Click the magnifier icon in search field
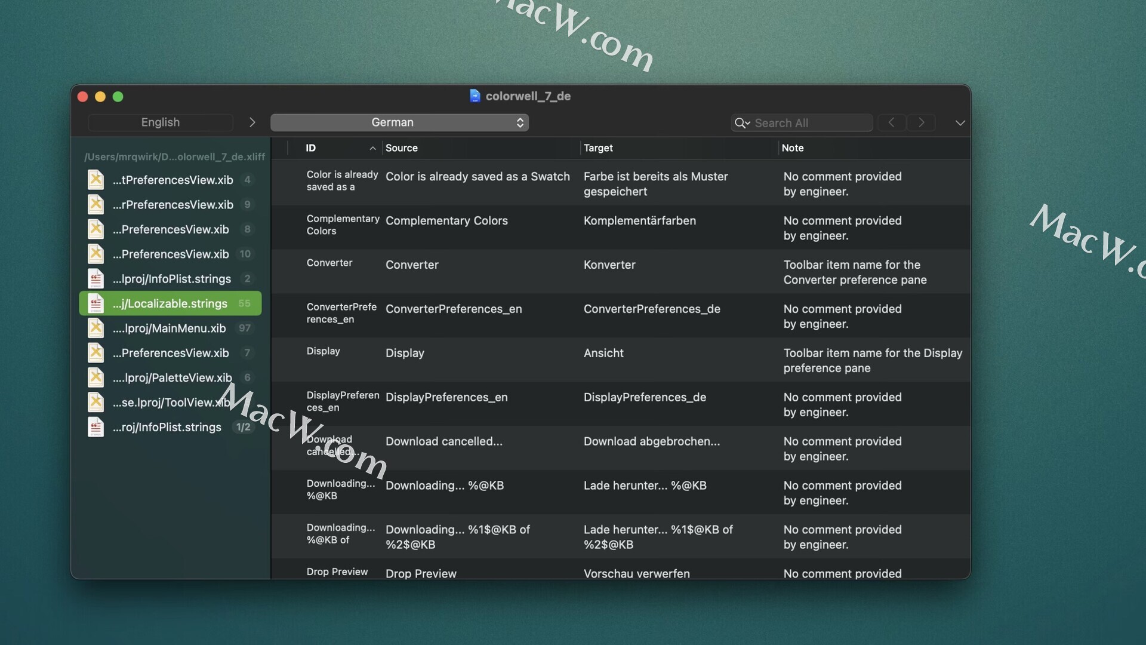The height and width of the screenshot is (645, 1146). [742, 123]
